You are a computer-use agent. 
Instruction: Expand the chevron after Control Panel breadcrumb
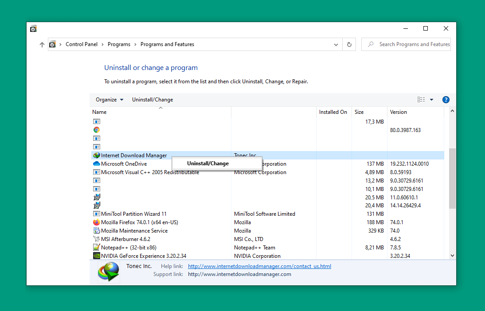(102, 44)
